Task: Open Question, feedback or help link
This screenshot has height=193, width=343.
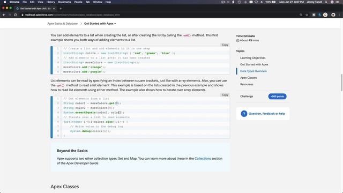Action: pos(267,114)
